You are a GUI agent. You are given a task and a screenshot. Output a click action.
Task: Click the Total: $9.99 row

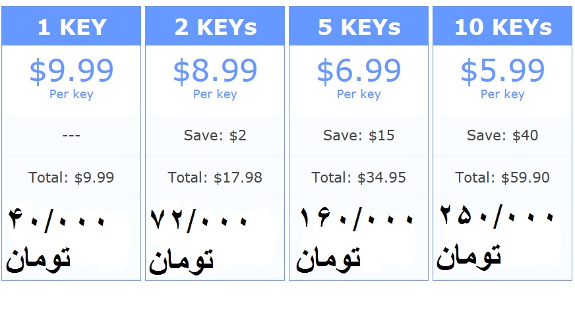71,177
